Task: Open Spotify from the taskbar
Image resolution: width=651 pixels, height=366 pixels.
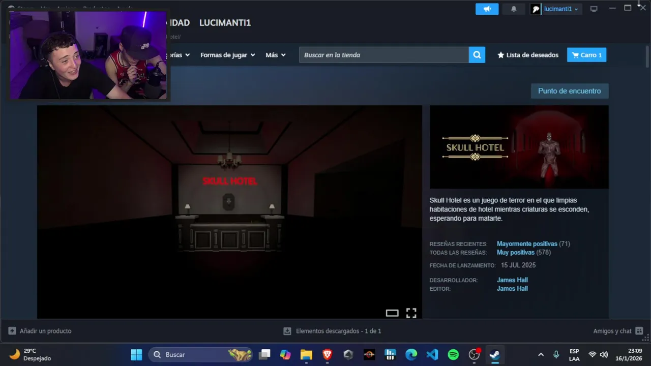Action: (x=453, y=355)
